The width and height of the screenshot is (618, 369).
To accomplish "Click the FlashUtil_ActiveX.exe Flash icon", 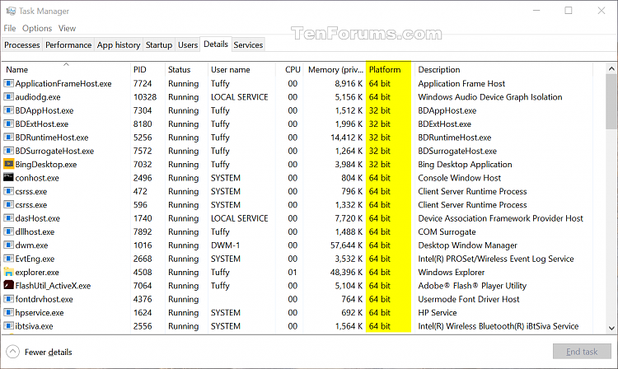I will coord(8,286).
